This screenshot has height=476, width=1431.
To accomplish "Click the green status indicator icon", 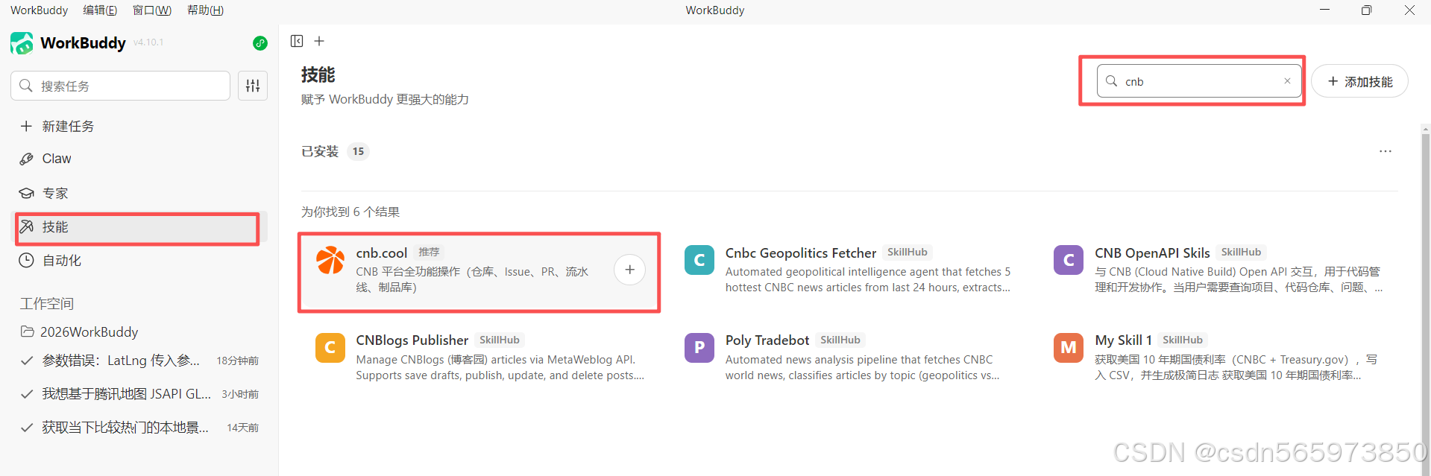I will 260,43.
